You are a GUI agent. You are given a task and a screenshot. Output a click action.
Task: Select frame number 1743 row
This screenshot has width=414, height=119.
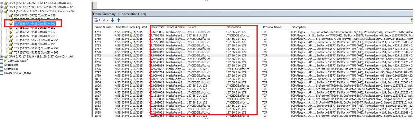[x=253, y=32]
